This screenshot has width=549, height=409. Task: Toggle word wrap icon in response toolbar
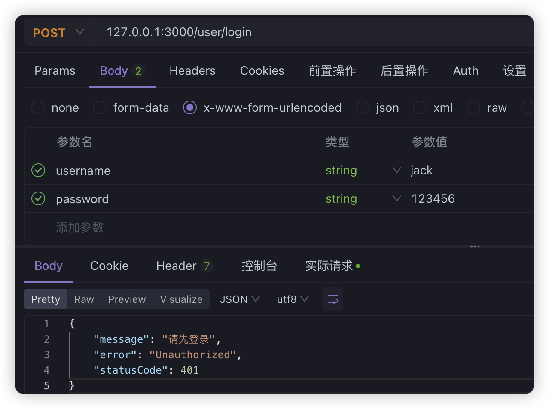click(333, 299)
